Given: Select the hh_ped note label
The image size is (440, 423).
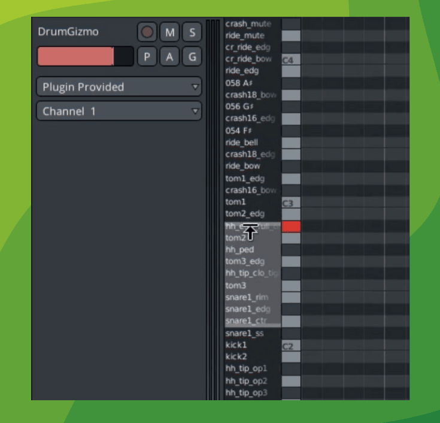Looking at the screenshot, I should point(239,249).
